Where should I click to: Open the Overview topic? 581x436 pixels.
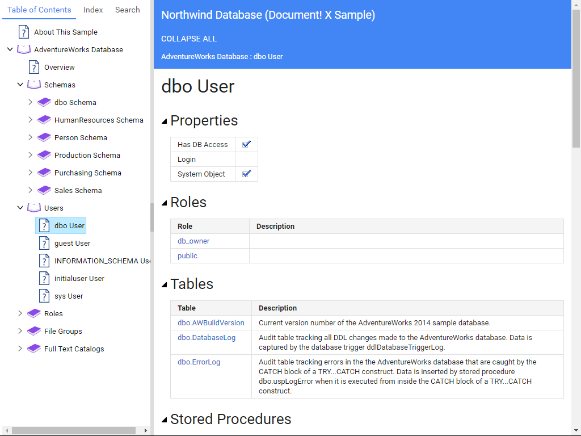[59, 67]
